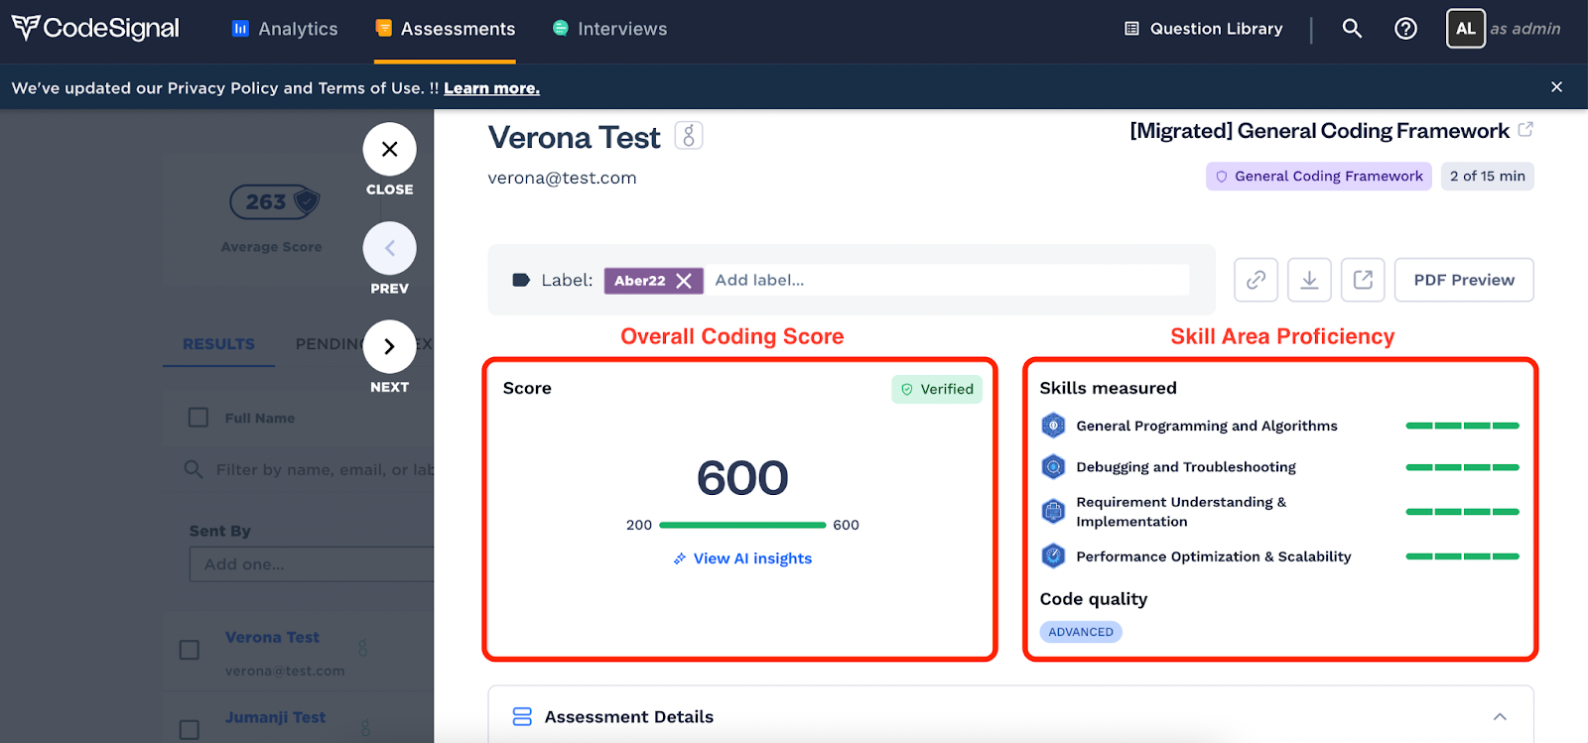The height and width of the screenshot is (743, 1588).
Task: Toggle checkbox for Jumanji Test row
Action: pyautogui.click(x=190, y=730)
